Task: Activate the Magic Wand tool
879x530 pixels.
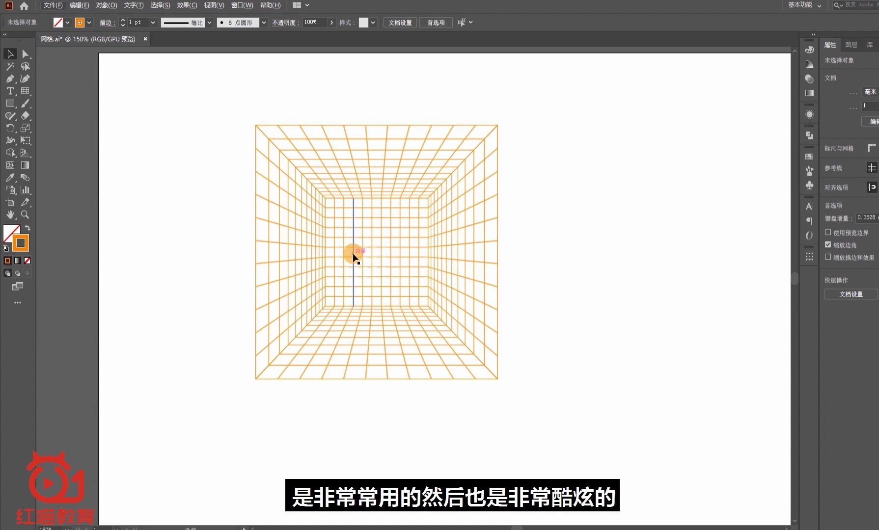Action: tap(10, 66)
